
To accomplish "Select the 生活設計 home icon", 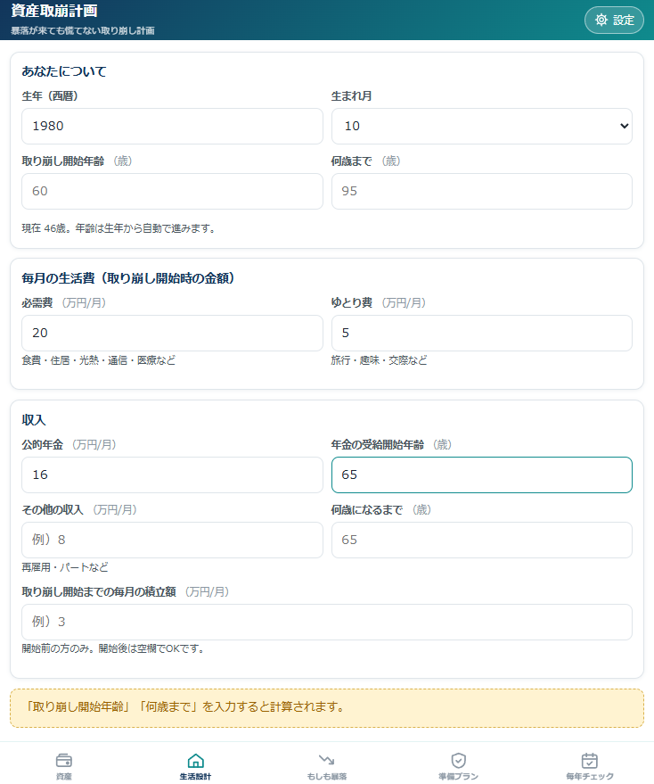I will coord(195,761).
